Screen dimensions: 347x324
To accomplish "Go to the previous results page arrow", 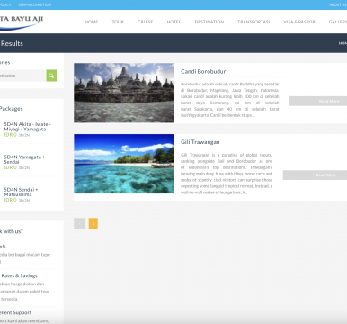I will tap(79, 223).
